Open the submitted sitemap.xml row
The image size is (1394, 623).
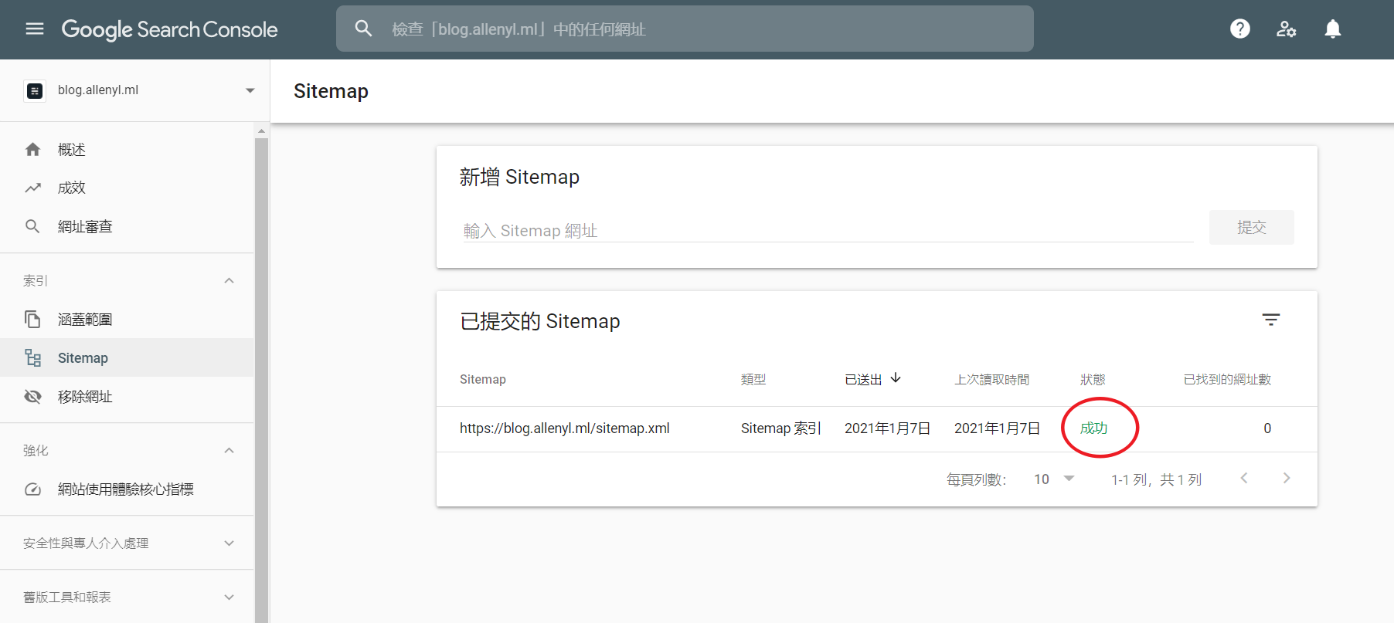pyautogui.click(x=564, y=428)
